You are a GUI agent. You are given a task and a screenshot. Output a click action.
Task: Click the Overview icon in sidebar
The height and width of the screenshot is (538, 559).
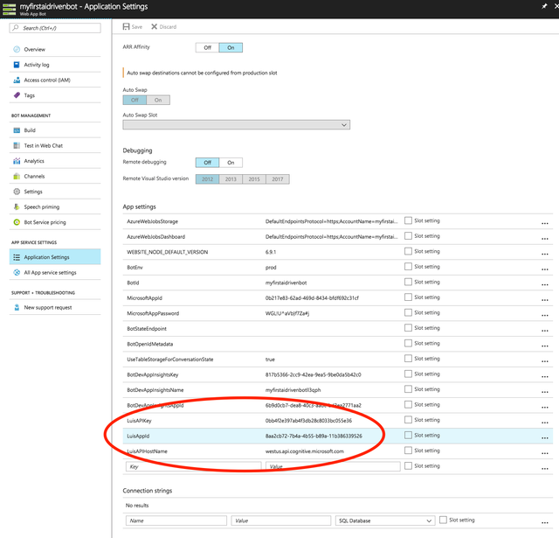(x=17, y=49)
